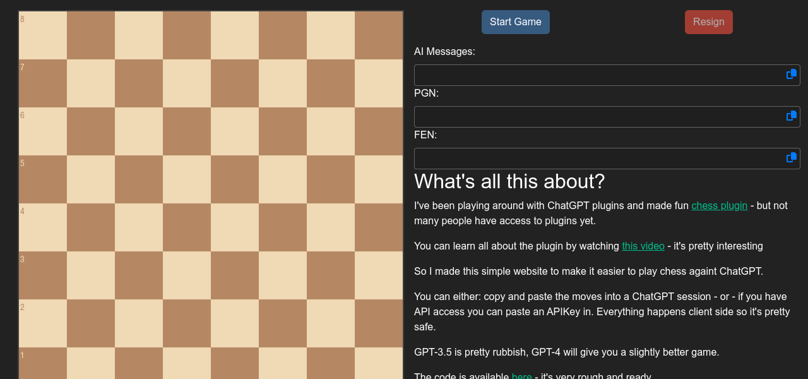The width and height of the screenshot is (808, 379).
Task: Select the f7 square on the board
Action: (x=283, y=83)
